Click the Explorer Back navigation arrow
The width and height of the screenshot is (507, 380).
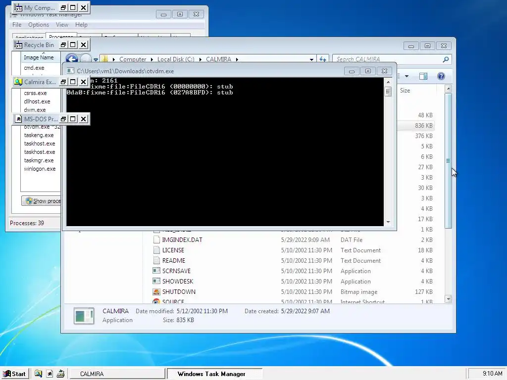pyautogui.click(x=72, y=59)
